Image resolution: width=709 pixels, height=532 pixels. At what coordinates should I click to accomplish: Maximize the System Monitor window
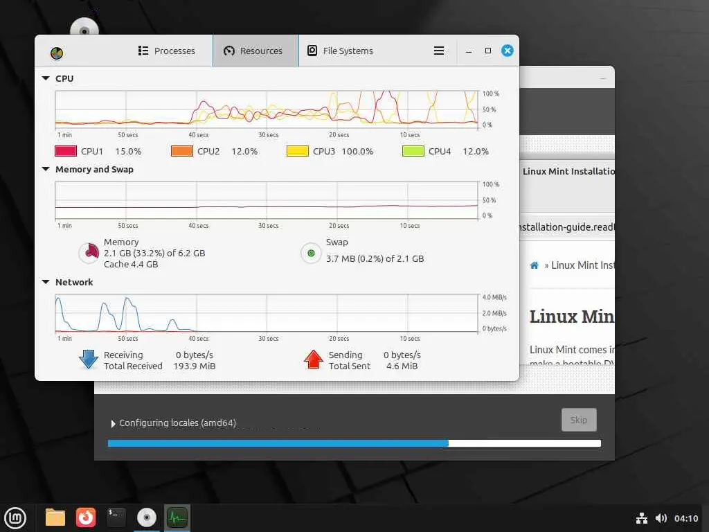pyautogui.click(x=488, y=51)
